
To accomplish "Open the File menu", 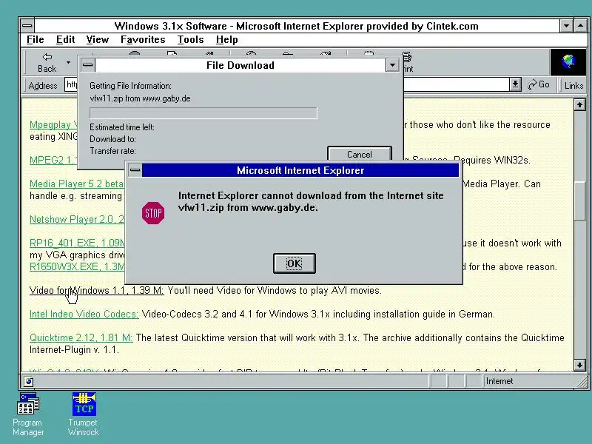I will [x=35, y=40].
